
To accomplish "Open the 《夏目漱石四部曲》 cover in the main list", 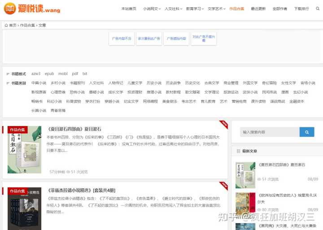I will (x=25, y=150).
